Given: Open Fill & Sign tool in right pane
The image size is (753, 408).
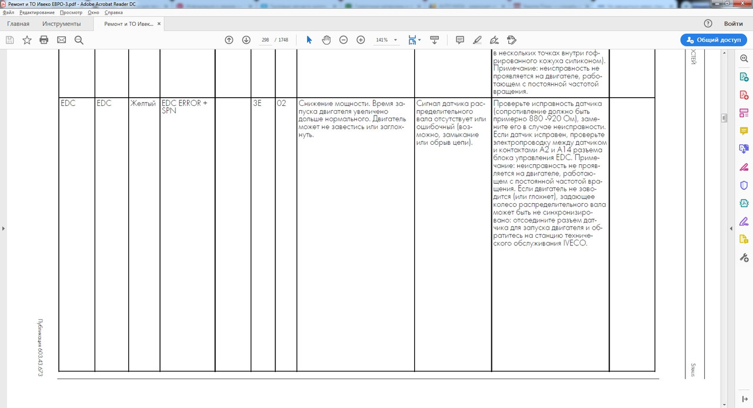Looking at the screenshot, I should 744,221.
